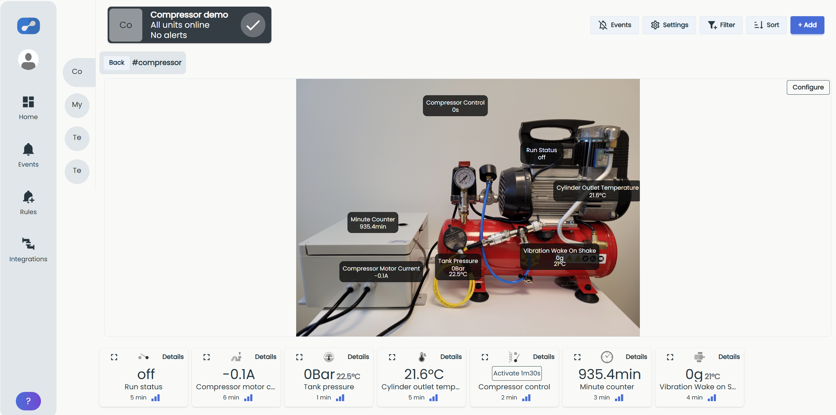The width and height of the screenshot is (836, 415).
Task: Open Rules in the sidebar
Action: 28,203
